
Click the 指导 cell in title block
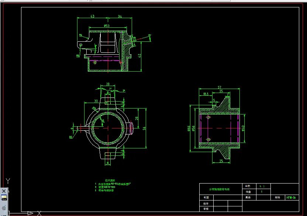[206, 204]
